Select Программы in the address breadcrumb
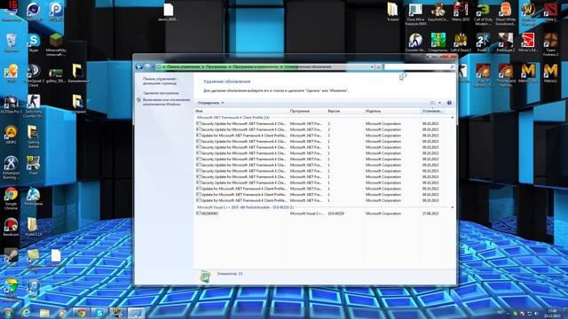 tap(217, 67)
